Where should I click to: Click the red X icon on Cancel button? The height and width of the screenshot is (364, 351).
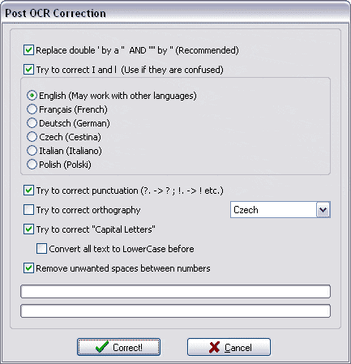(x=214, y=347)
